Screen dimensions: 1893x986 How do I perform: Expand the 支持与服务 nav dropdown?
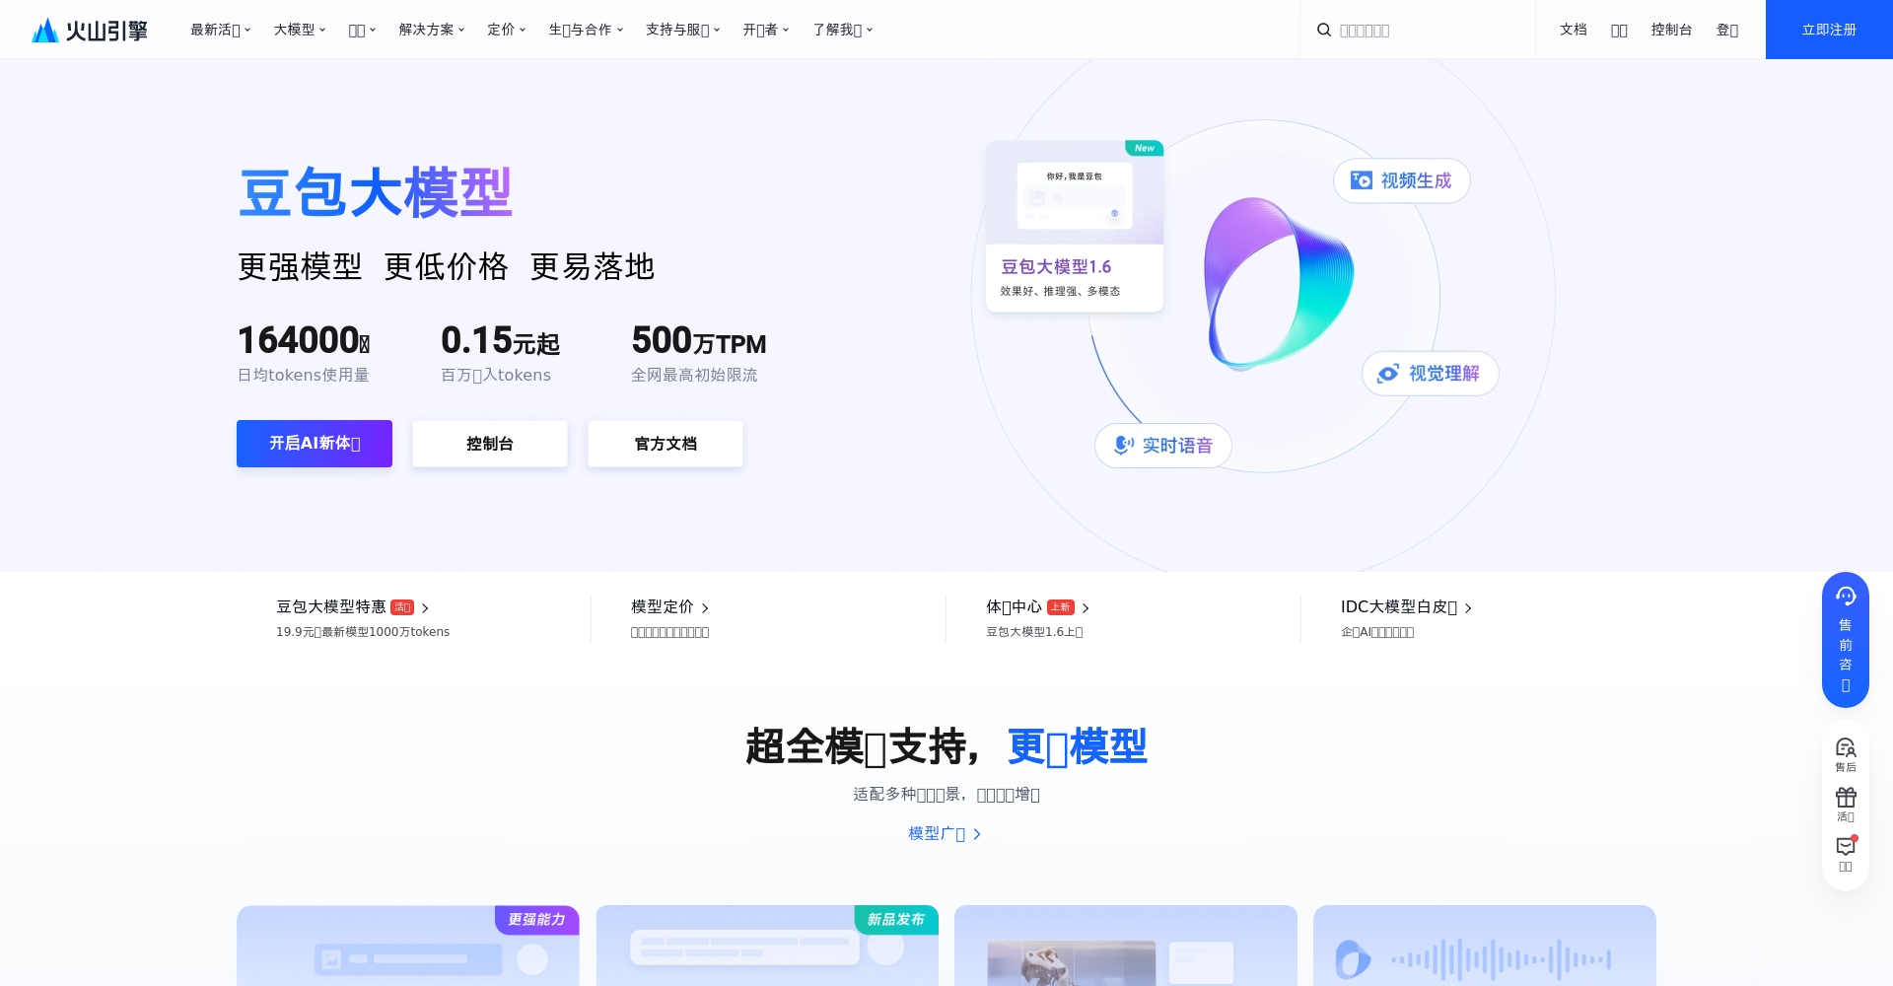click(682, 30)
